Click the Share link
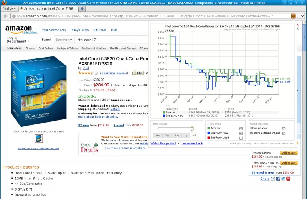 (265, 179)
